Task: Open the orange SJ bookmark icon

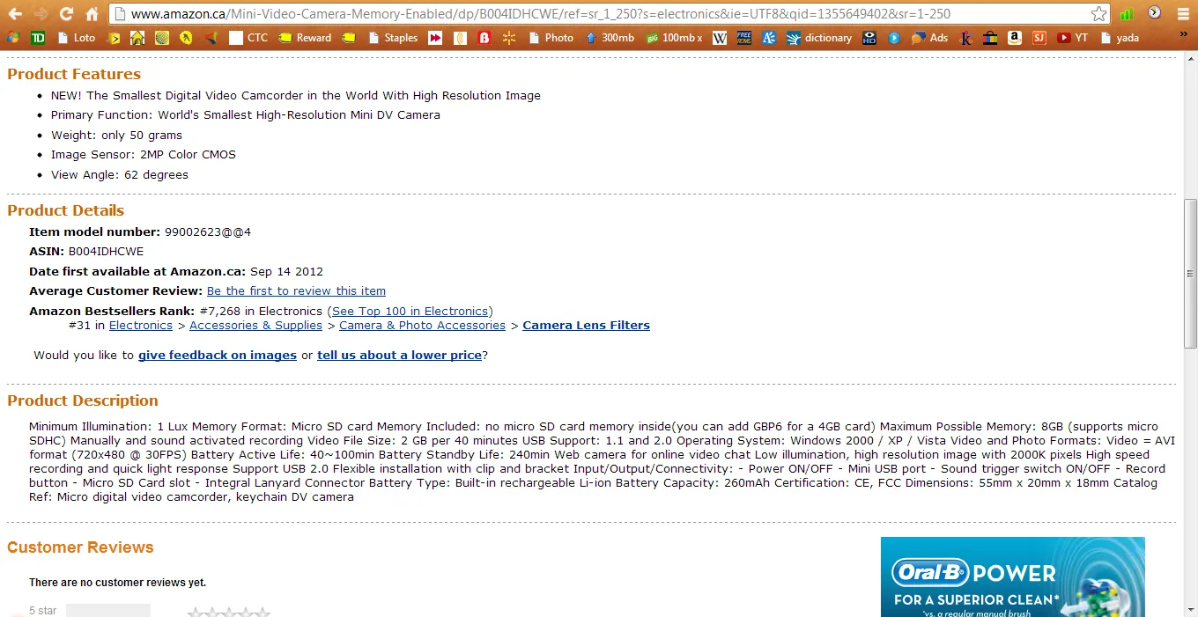Action: (1039, 38)
